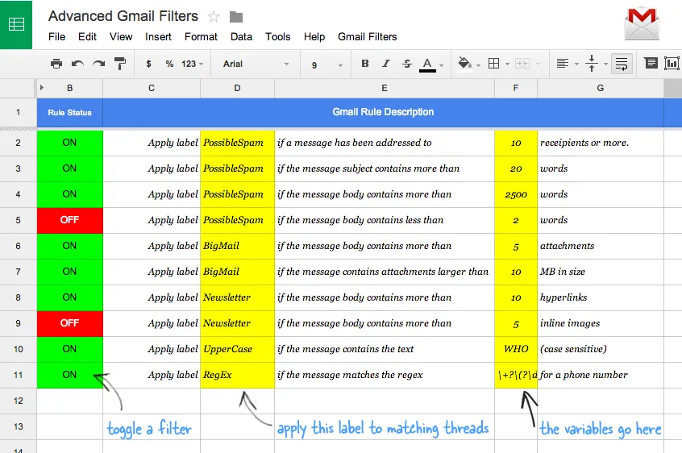Open the Help menu
Screen dimensions: 682x453
314,37
